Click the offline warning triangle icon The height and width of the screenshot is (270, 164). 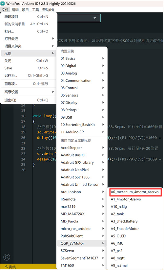click(x=6, y=267)
